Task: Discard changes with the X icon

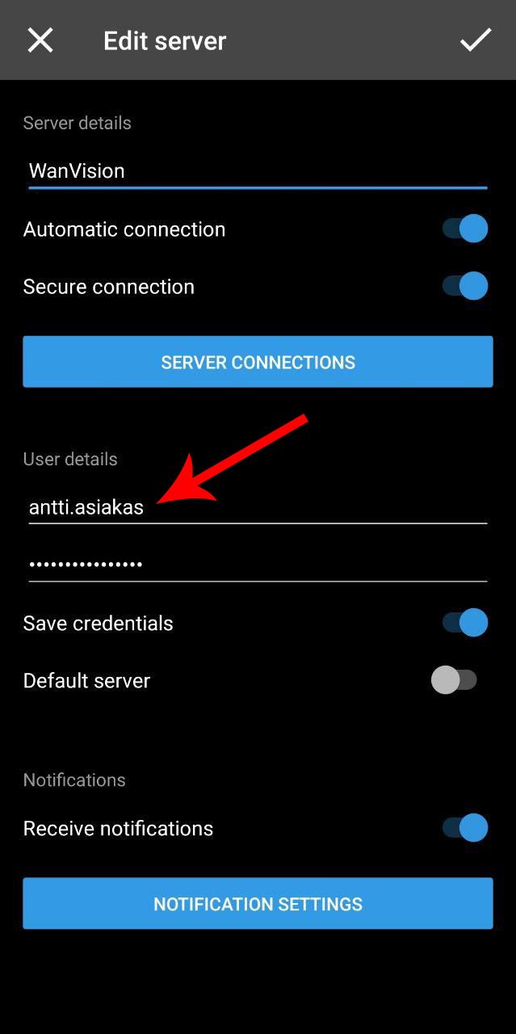Action: tap(40, 40)
